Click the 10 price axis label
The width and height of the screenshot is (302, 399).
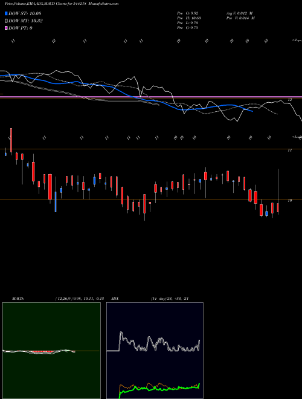tap(289, 201)
